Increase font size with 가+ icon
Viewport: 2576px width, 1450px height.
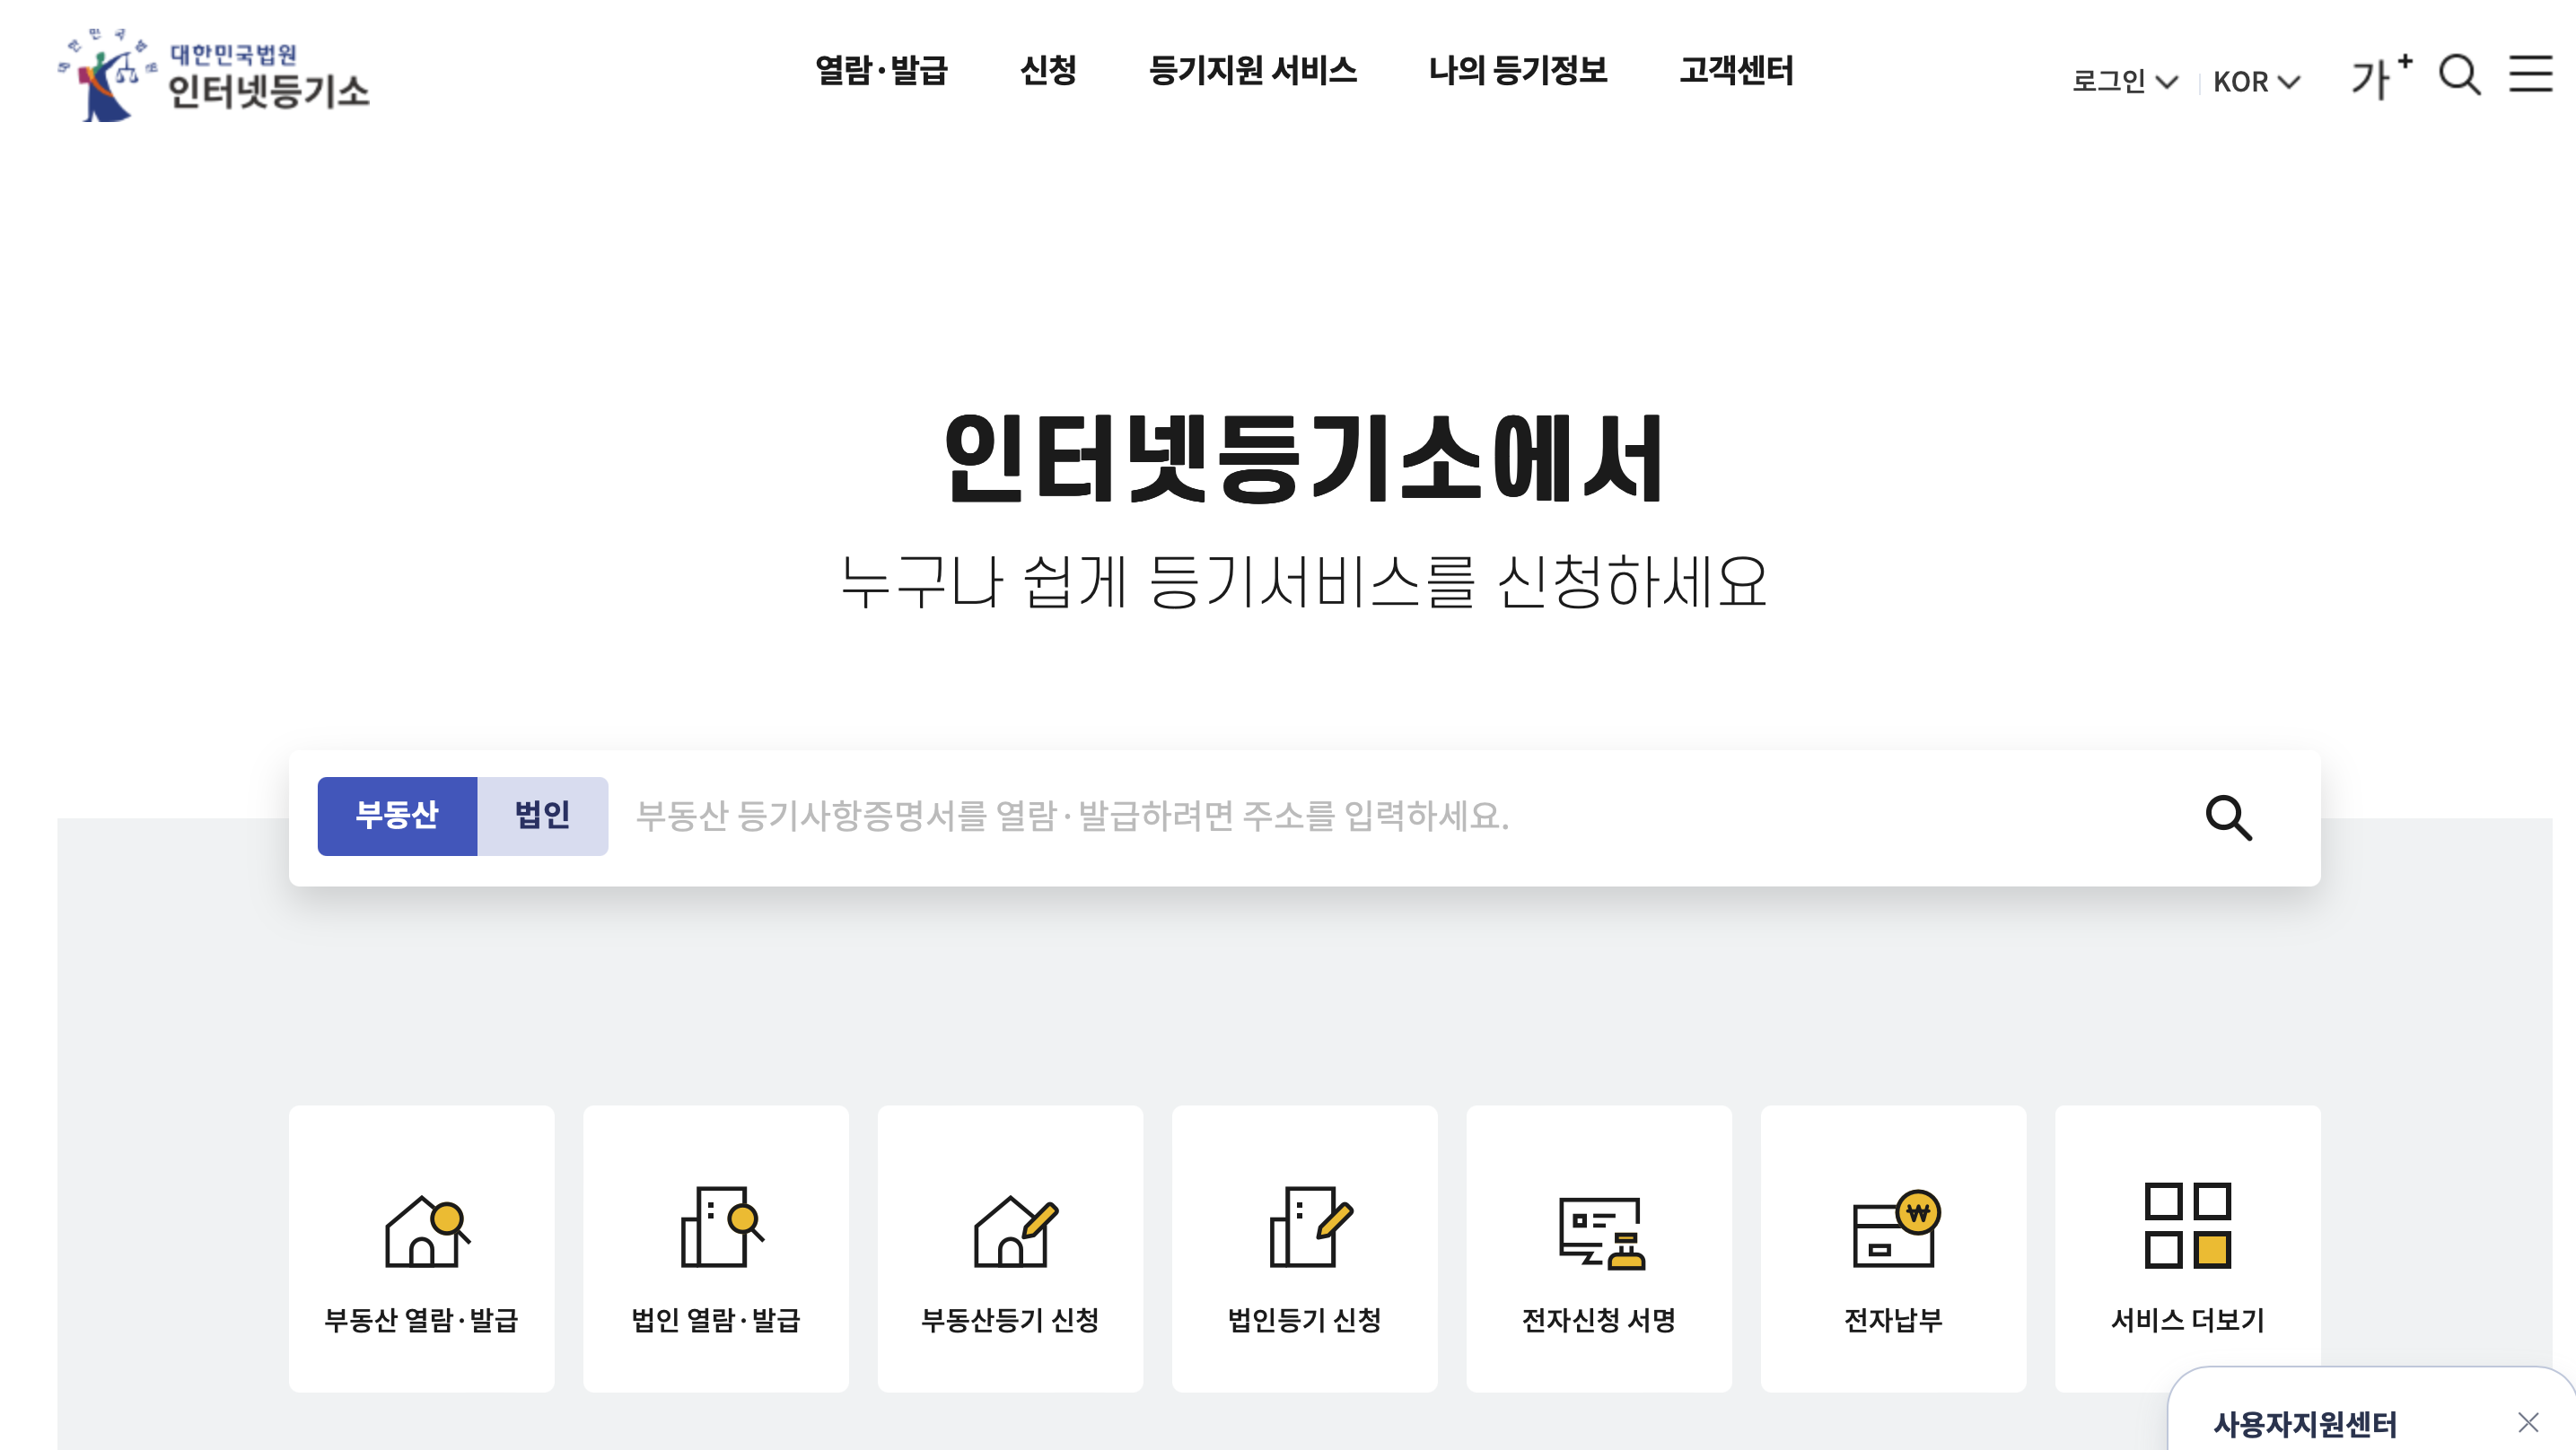point(2381,76)
